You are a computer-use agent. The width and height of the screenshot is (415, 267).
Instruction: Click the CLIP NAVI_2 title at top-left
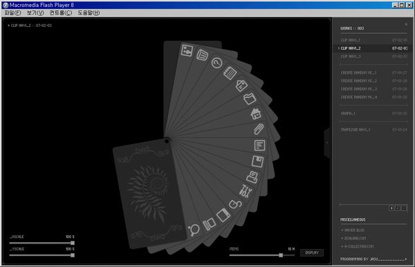[30, 26]
